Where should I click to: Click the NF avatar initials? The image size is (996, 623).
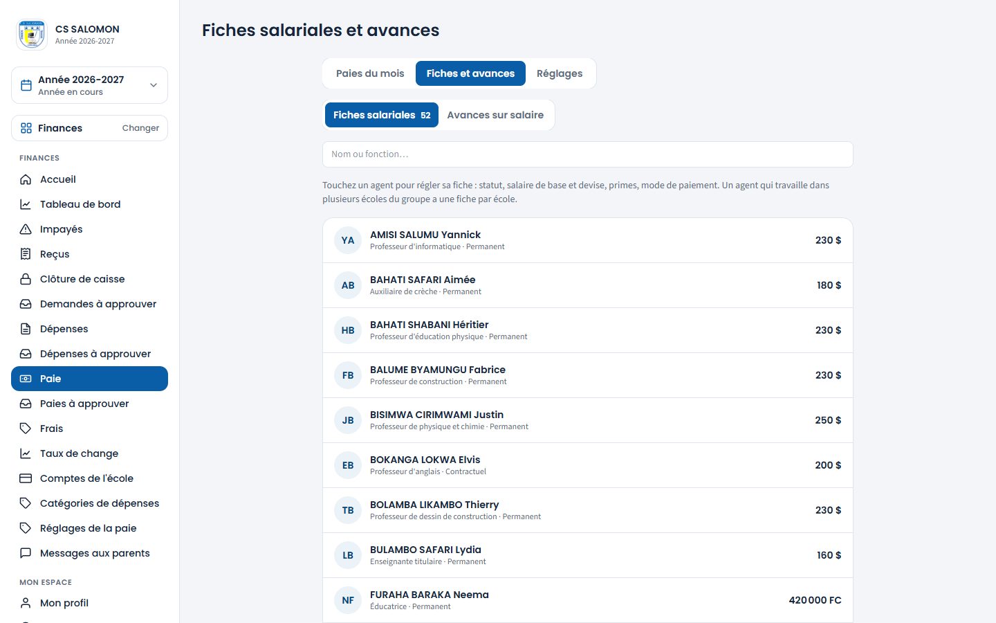coord(348,600)
